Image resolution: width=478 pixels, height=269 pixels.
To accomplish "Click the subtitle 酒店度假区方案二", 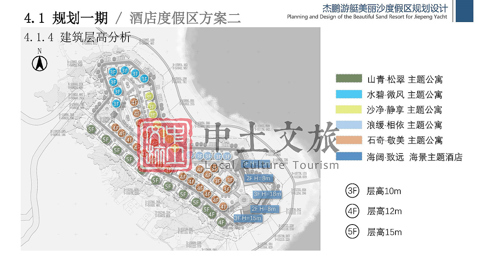I will (x=185, y=18).
